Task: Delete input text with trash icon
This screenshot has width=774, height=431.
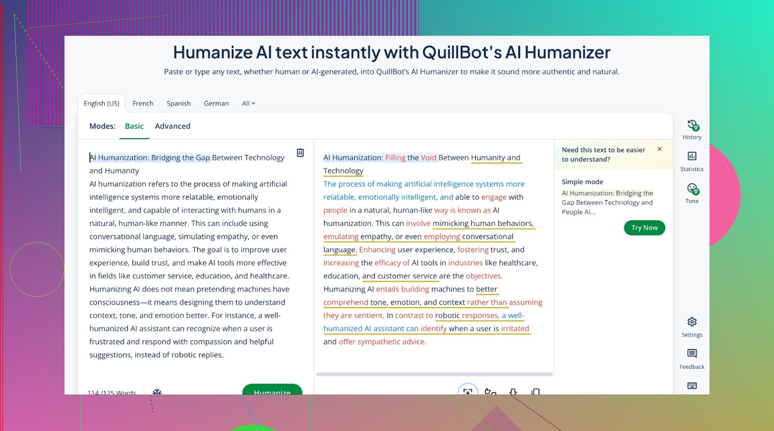Action: (x=300, y=153)
